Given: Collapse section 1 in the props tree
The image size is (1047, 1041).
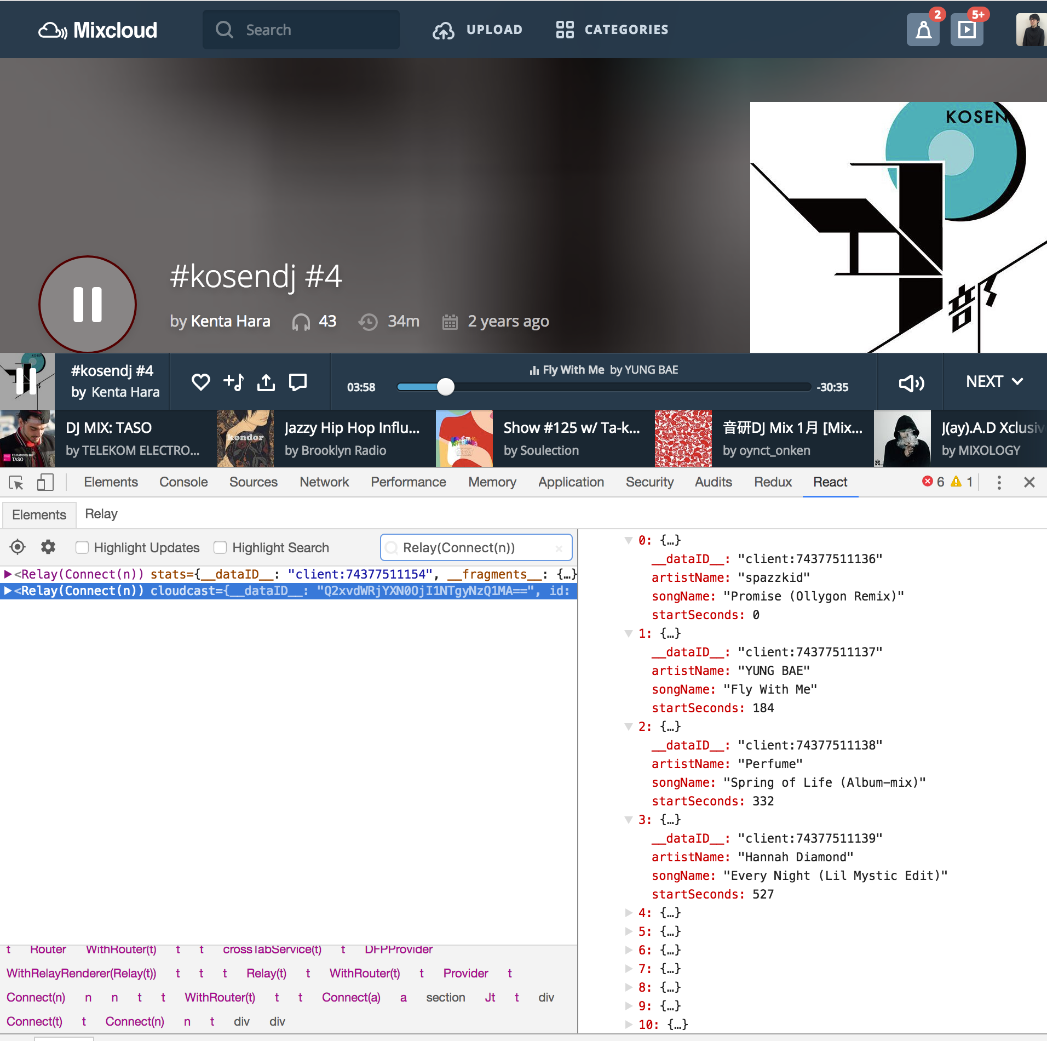Looking at the screenshot, I should [x=629, y=633].
